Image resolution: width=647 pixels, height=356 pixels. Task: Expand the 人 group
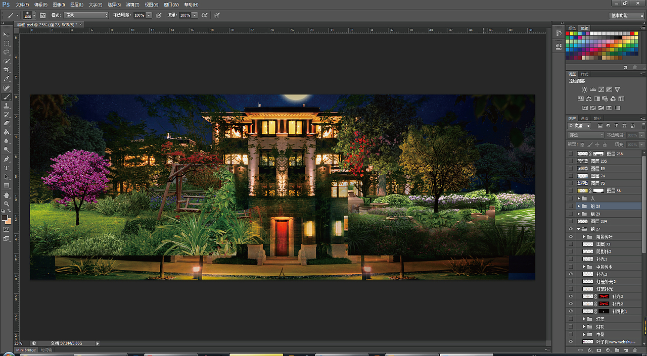(579, 198)
